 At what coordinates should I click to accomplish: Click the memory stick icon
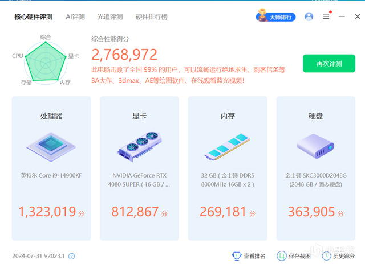[x=227, y=147]
